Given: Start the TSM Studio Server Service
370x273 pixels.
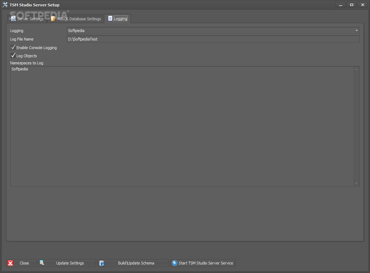Looking at the screenshot, I should [x=203, y=263].
